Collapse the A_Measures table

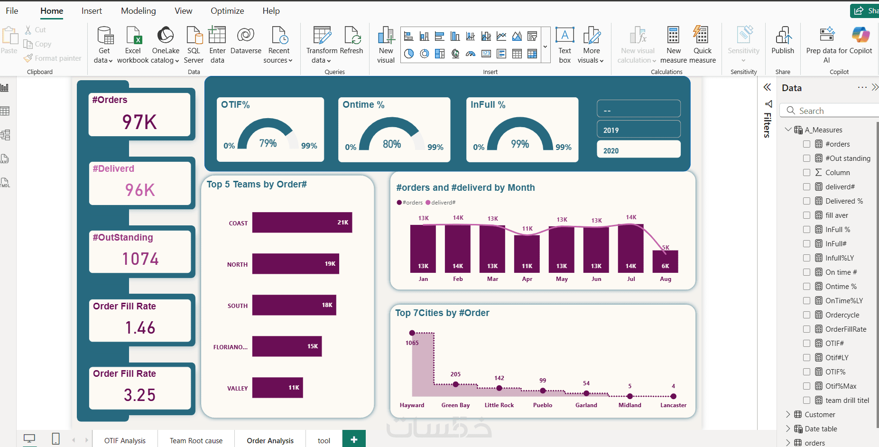788,130
